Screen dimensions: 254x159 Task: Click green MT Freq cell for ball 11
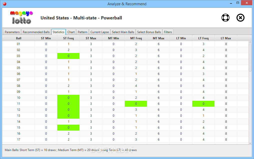136,104
